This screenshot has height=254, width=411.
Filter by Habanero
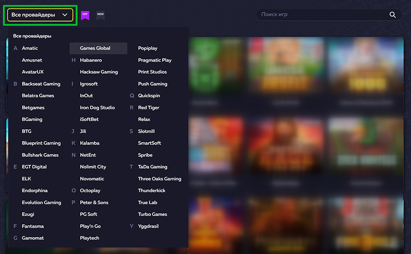click(91, 60)
